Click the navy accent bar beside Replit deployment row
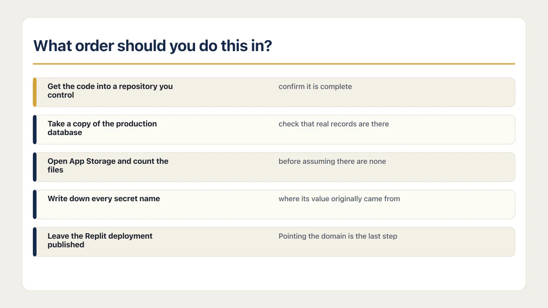 pos(35,242)
